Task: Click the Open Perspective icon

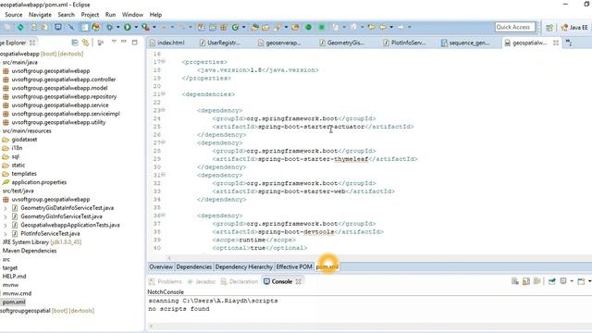Action: (549, 28)
